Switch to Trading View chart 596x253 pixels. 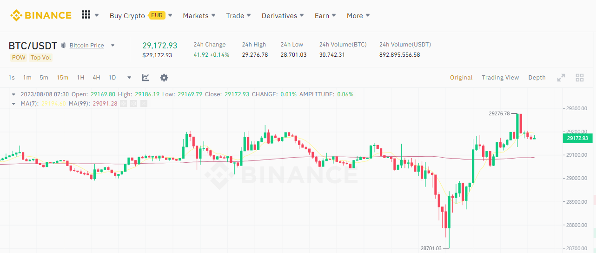tap(500, 78)
